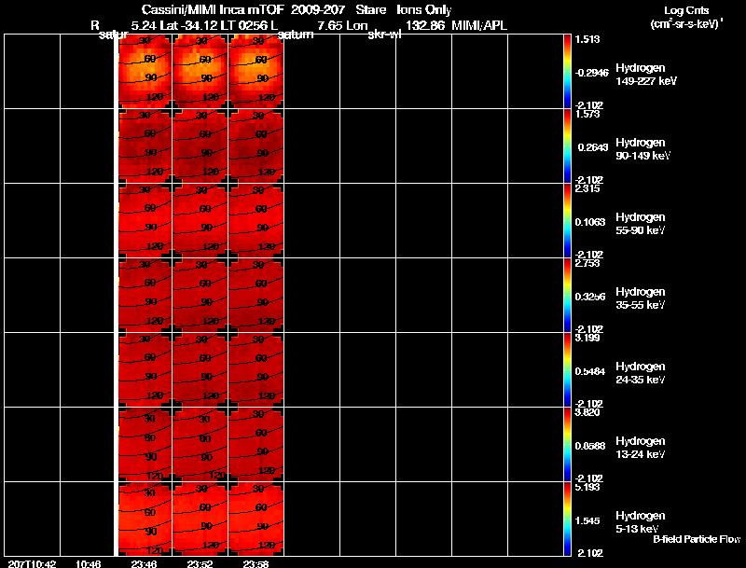Click the color bar for Hydrogen 5-13 keV
The height and width of the screenshot is (568, 746).
click(567, 519)
